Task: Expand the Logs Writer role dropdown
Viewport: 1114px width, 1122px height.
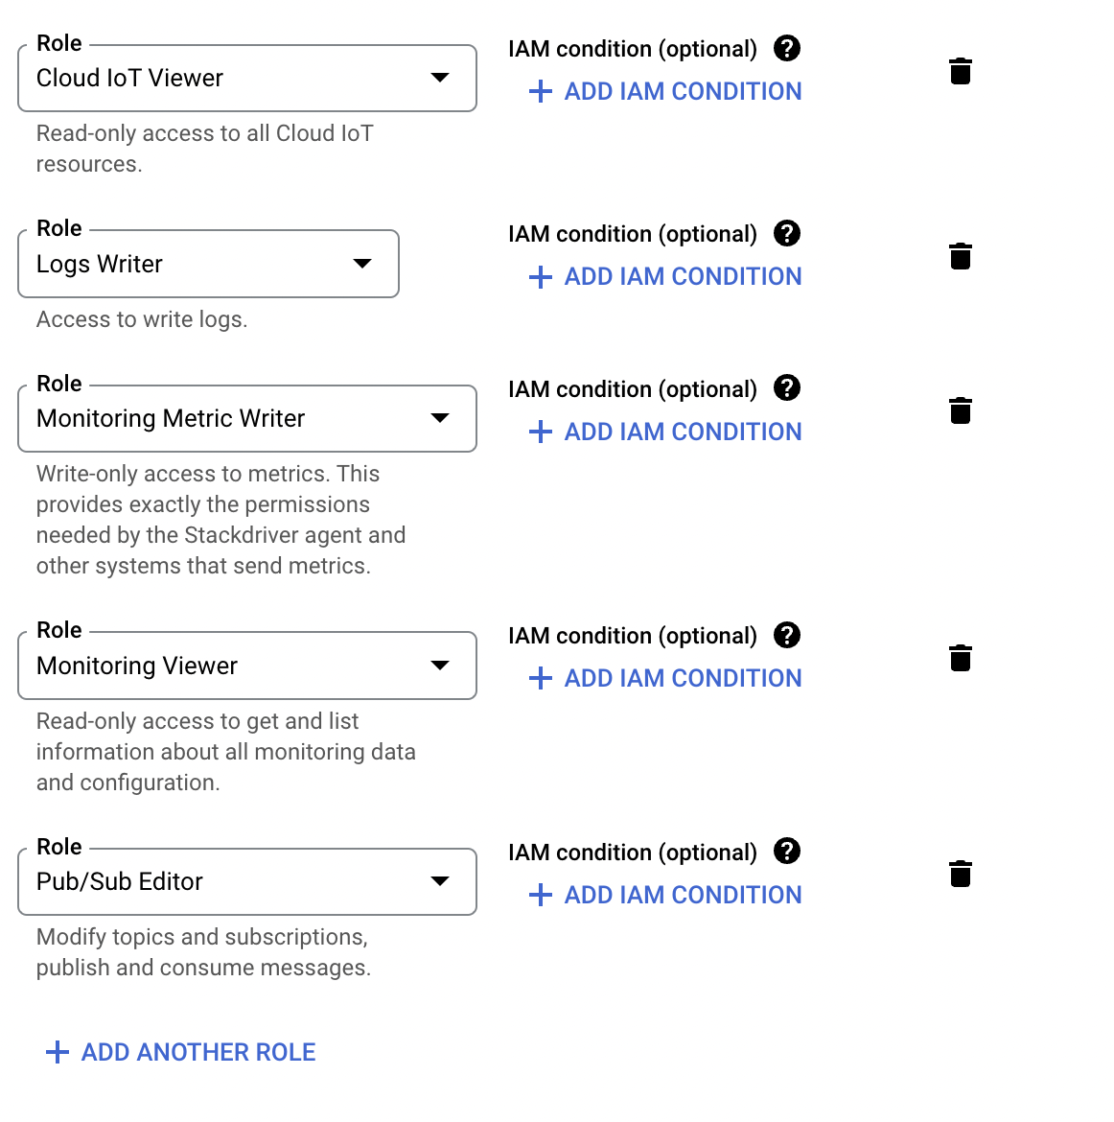Action: pyautogui.click(x=208, y=264)
